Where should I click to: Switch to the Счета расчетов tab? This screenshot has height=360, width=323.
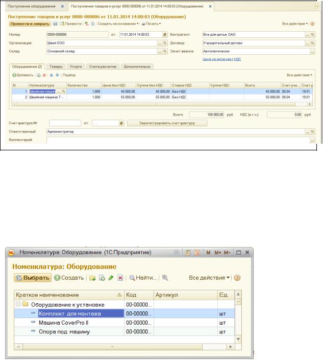tap(103, 66)
